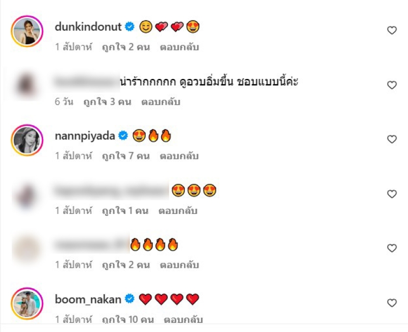Like boom_nakan's comment heart icon
This screenshot has height=332, width=408.
tap(392, 302)
